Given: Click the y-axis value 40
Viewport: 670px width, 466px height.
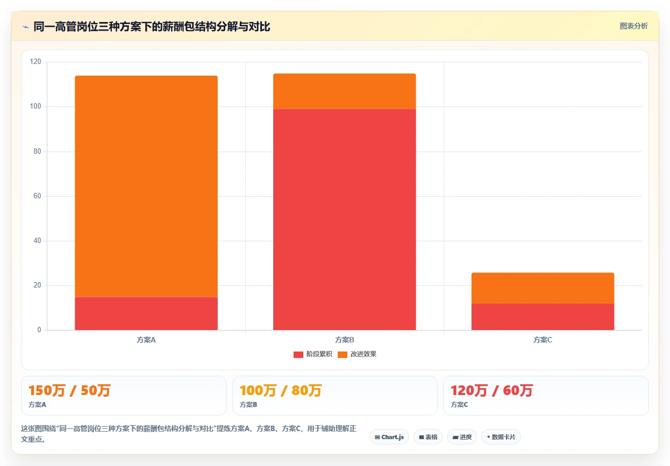Looking at the screenshot, I should 37,241.
